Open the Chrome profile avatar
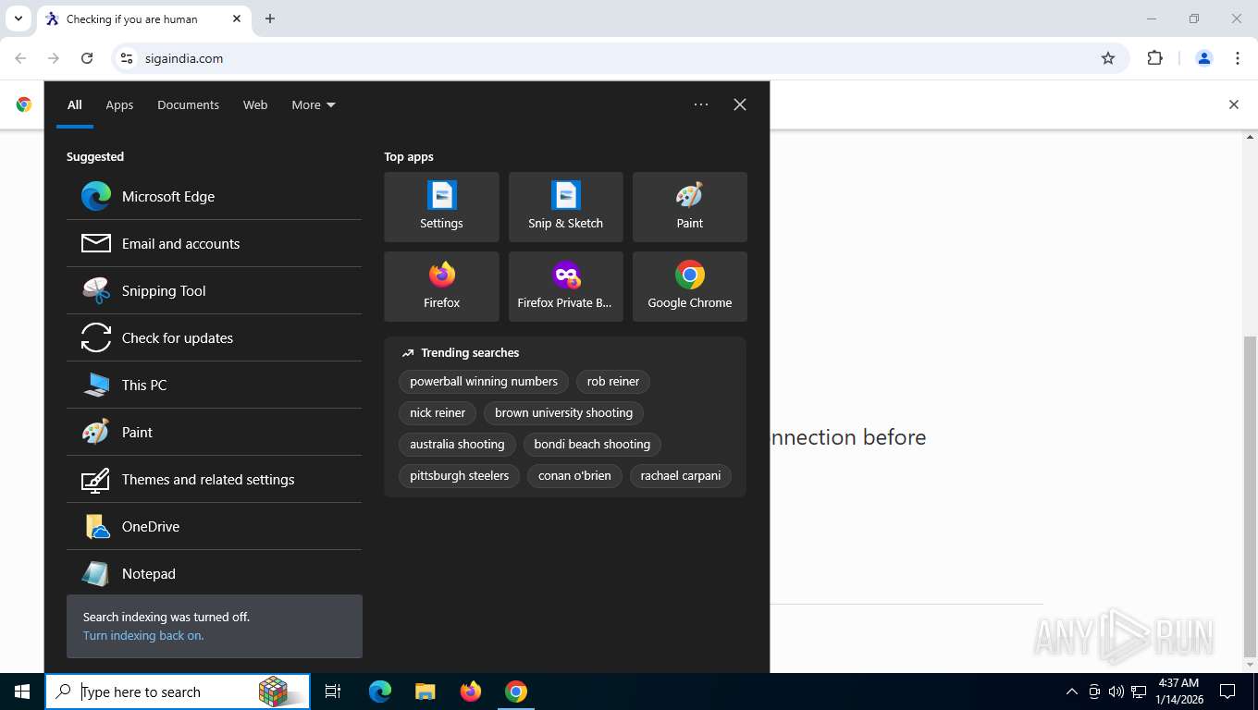Viewport: 1258px width, 710px height. point(1204,58)
